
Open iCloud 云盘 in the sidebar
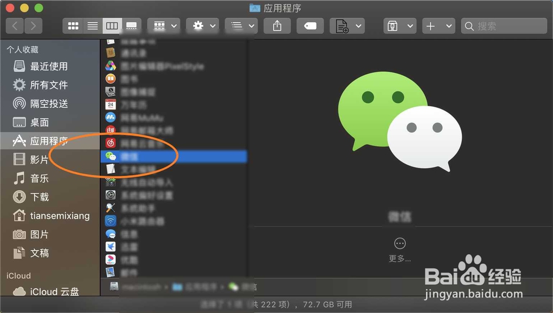(50, 291)
